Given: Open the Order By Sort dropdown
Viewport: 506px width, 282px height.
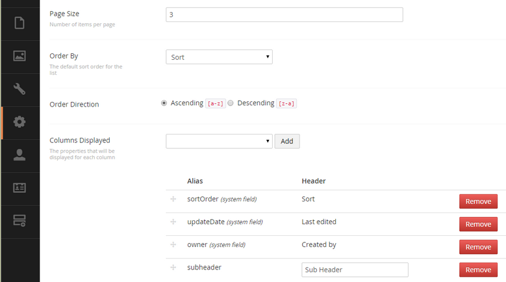Looking at the screenshot, I should pyautogui.click(x=219, y=57).
